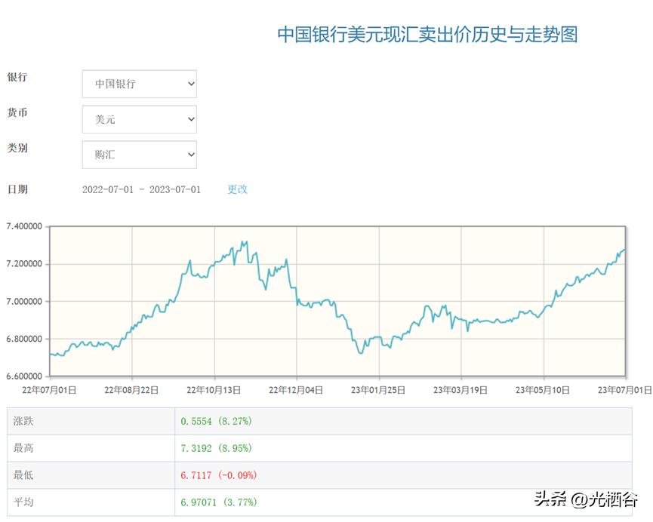
Task: Open the 购汇 category dropdown
Action: pos(139,155)
